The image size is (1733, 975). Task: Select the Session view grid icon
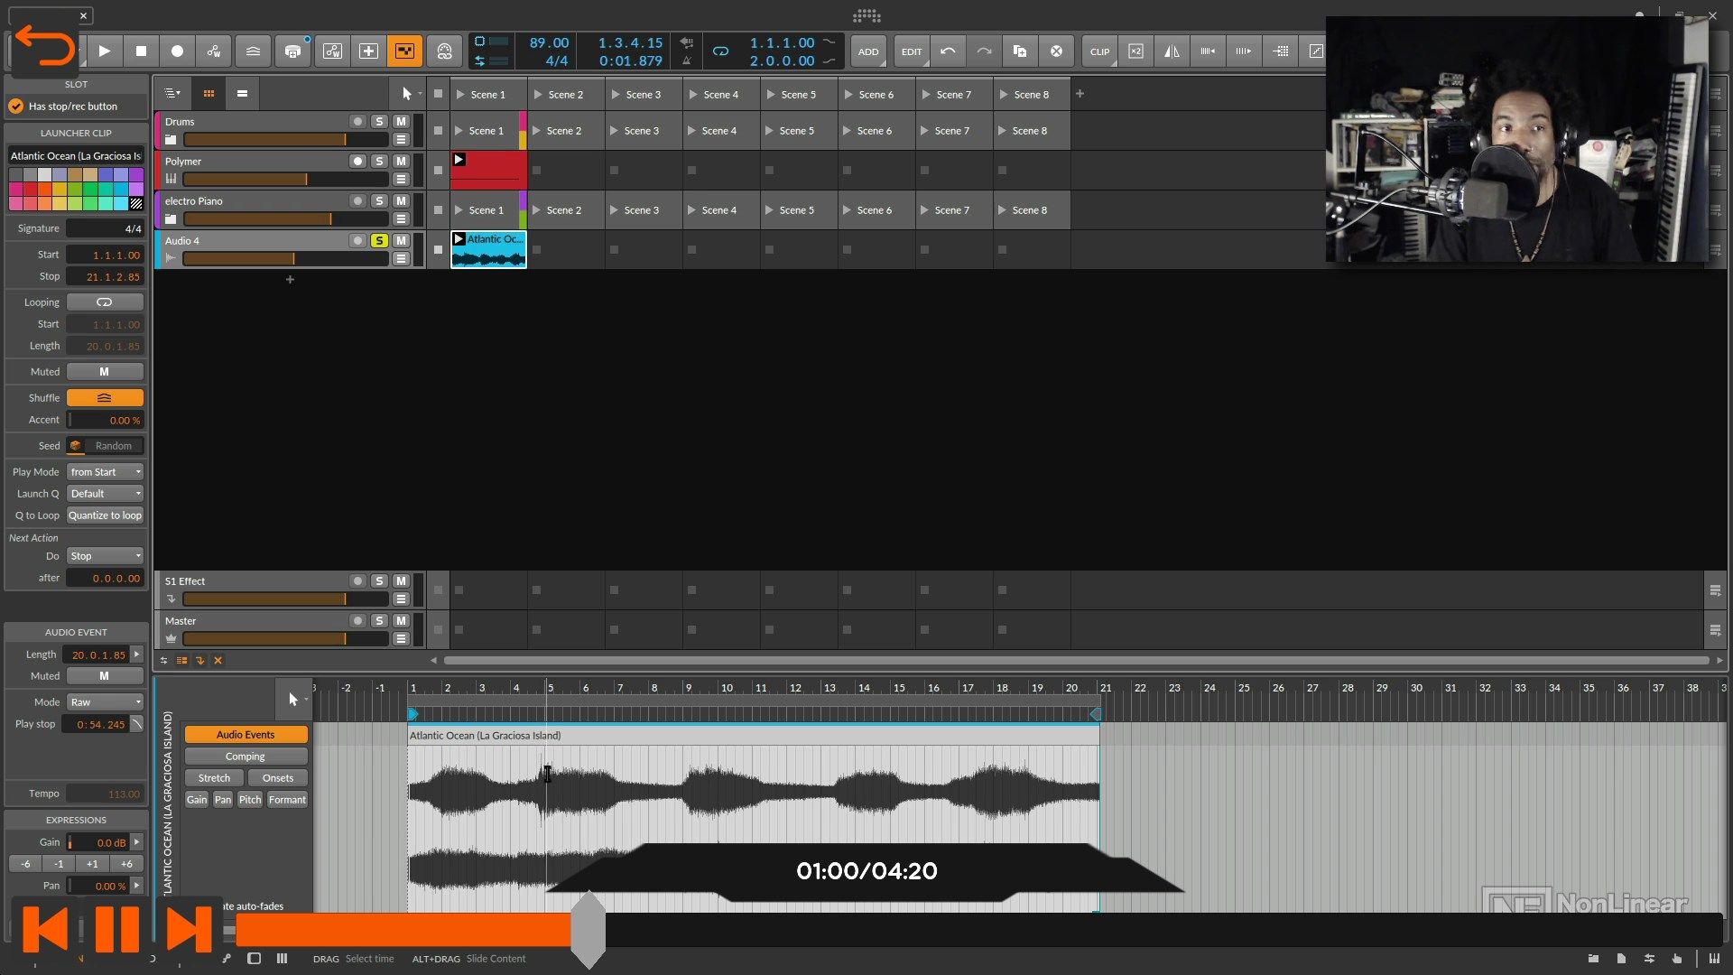pyautogui.click(x=209, y=93)
